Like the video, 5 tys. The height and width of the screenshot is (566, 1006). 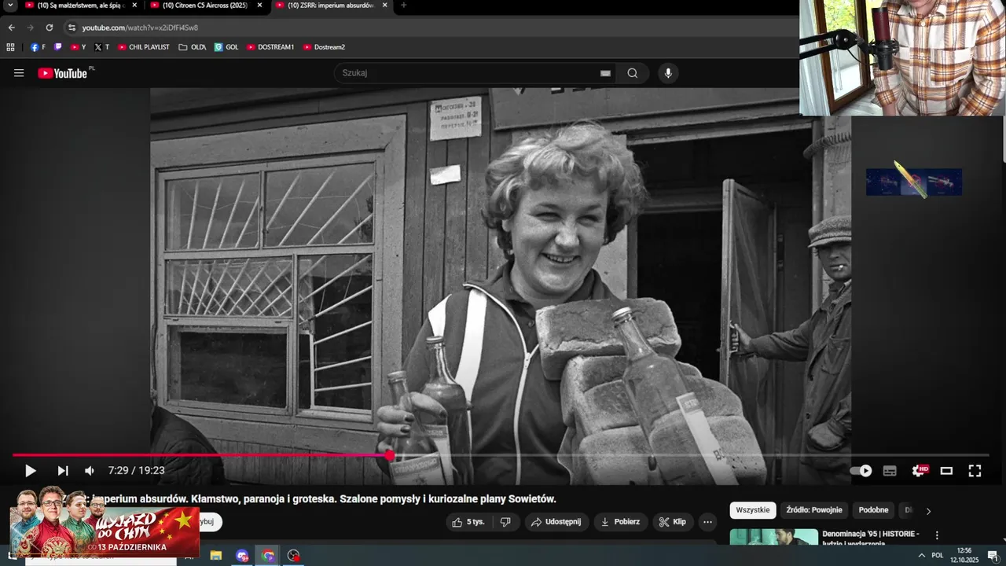point(467,521)
